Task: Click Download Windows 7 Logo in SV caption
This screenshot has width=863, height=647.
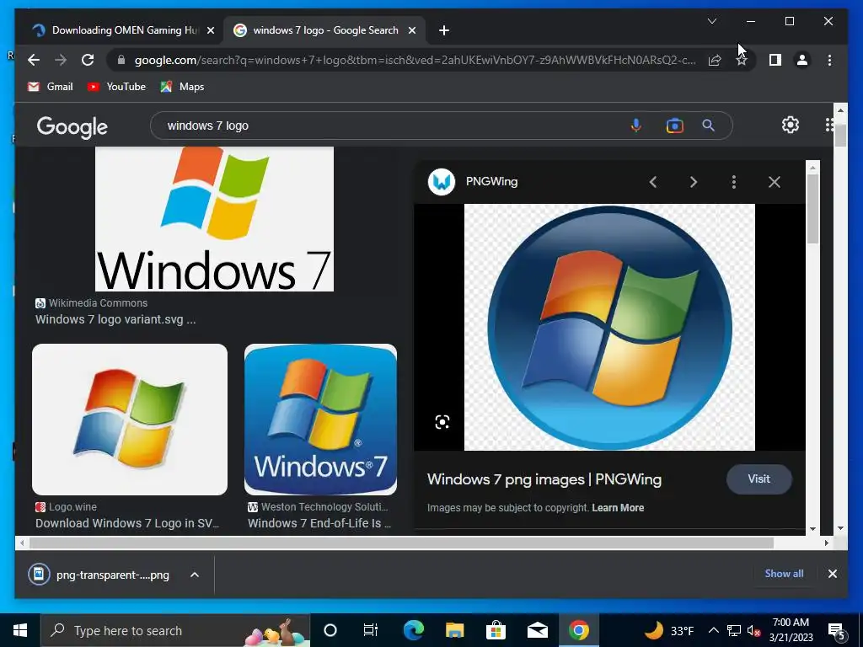Action: click(x=127, y=523)
